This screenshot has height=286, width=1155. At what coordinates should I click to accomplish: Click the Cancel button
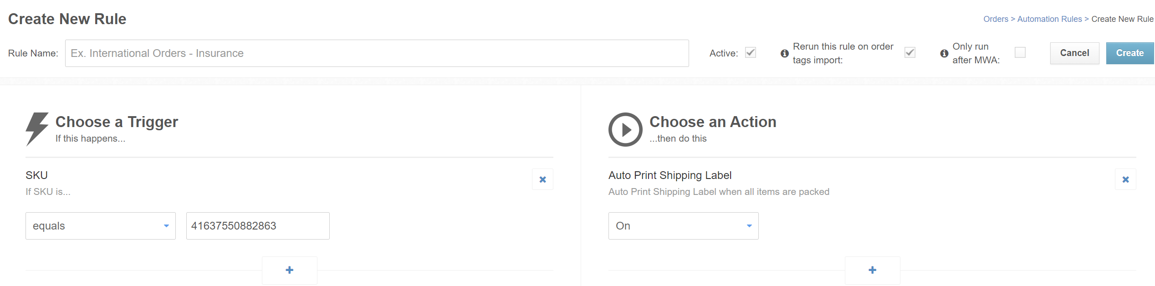coord(1074,53)
